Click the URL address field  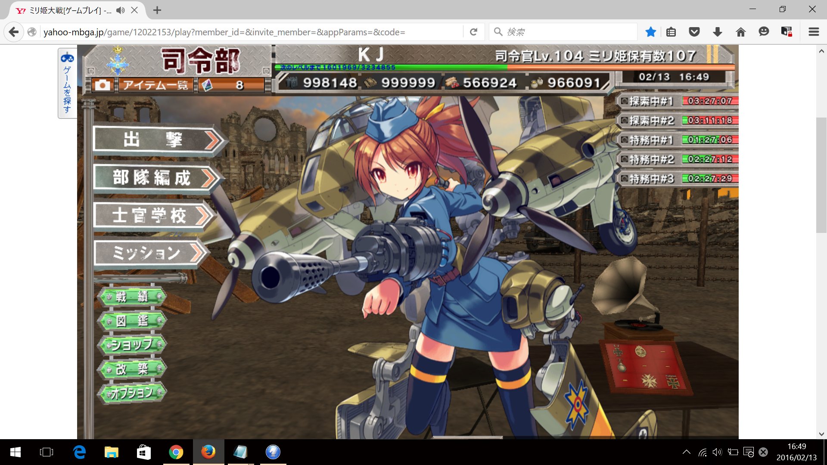click(252, 32)
